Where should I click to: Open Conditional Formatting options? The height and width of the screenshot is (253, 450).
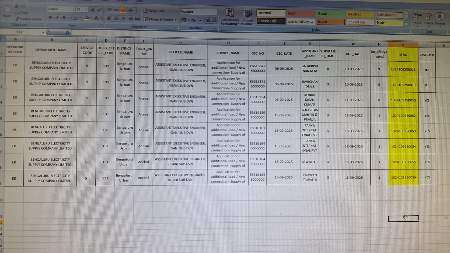[x=230, y=17]
